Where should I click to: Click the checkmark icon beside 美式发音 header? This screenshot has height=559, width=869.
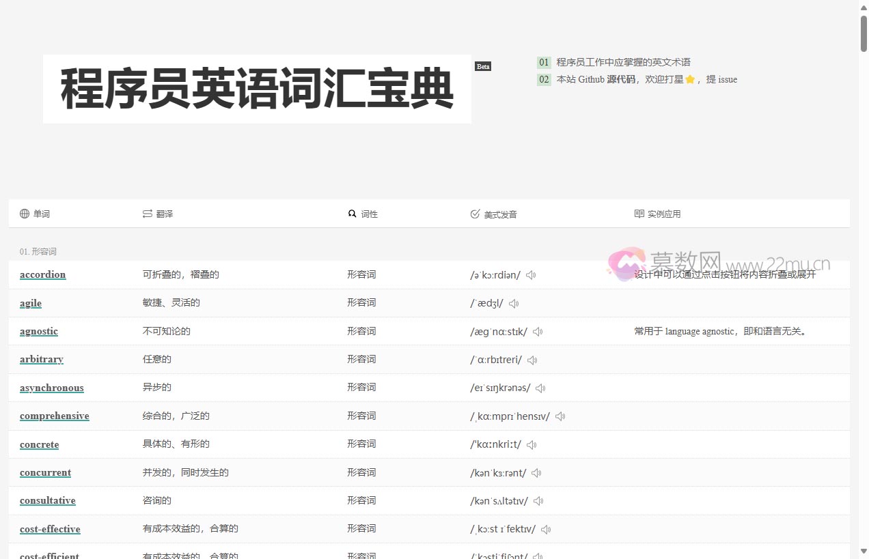coord(475,214)
